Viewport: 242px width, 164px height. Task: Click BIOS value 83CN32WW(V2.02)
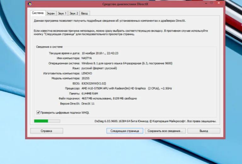click(x=94, y=83)
